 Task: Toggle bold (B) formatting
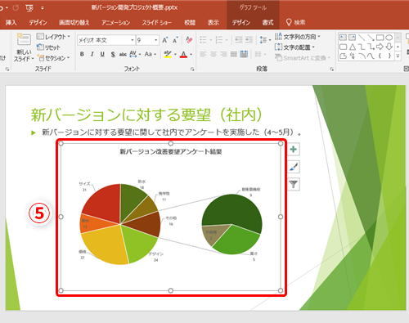click(x=82, y=54)
